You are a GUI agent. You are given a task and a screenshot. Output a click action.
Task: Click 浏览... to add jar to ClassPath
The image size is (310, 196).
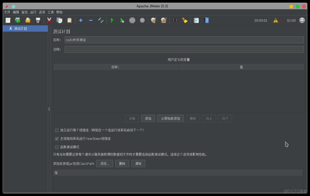pyautogui.click(x=104, y=164)
